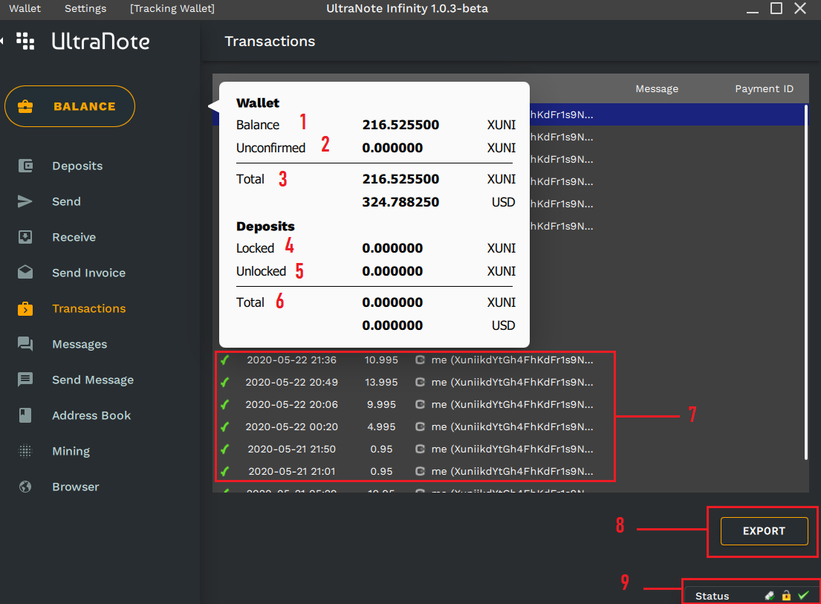Click the status bar lock icon
The image size is (821, 604).
[x=786, y=596]
